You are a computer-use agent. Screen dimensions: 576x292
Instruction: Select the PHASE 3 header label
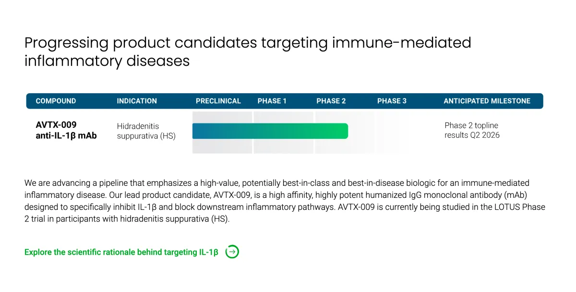(x=392, y=101)
